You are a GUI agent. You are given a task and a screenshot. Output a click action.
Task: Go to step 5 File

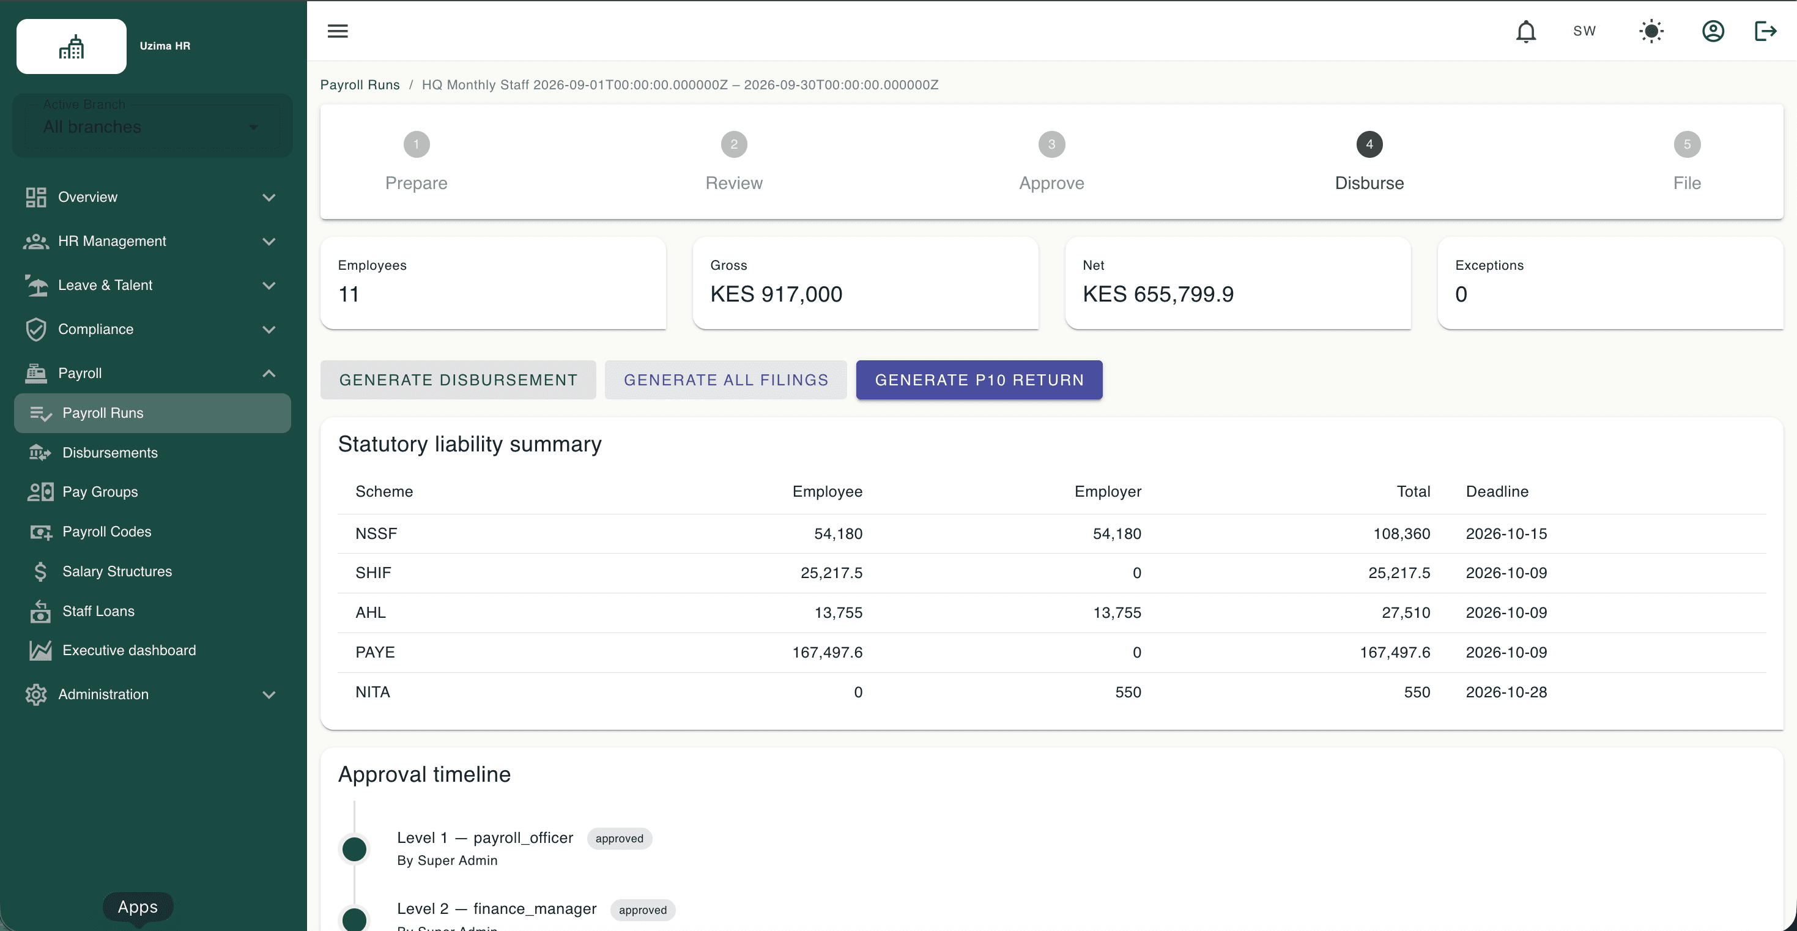click(x=1687, y=162)
